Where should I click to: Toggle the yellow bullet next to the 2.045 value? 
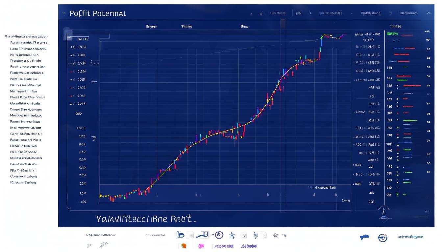point(71,104)
